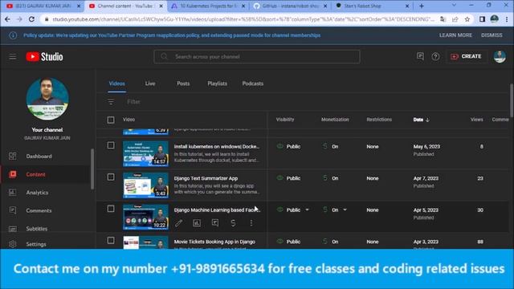The height and width of the screenshot is (289, 514).
Task: Expand the Public visibility dropdown on hovered row
Action: click(307, 210)
